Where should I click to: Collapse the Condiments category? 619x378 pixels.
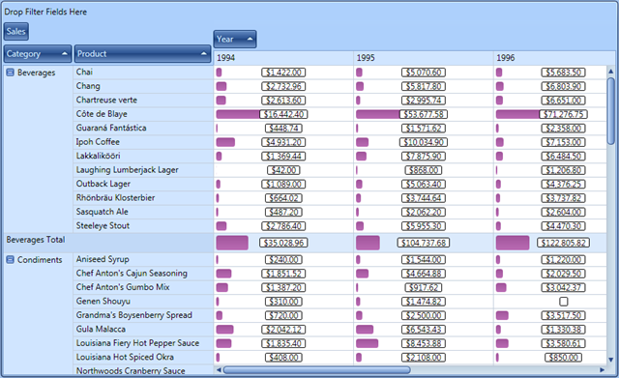[11, 260]
